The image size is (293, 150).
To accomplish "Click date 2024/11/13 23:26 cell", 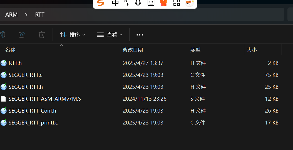I will pos(145,99).
